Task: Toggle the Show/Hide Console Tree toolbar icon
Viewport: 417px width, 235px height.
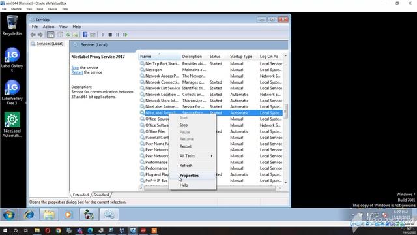Action: coord(50,35)
